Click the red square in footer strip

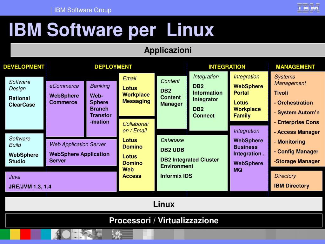[x=25, y=234]
